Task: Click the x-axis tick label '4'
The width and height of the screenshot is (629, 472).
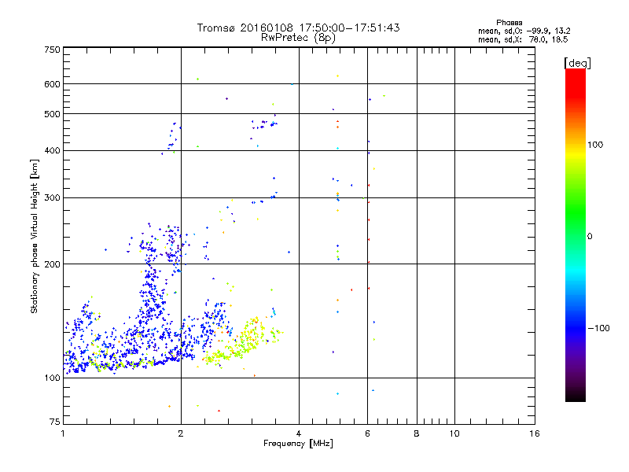Action: pos(299,433)
